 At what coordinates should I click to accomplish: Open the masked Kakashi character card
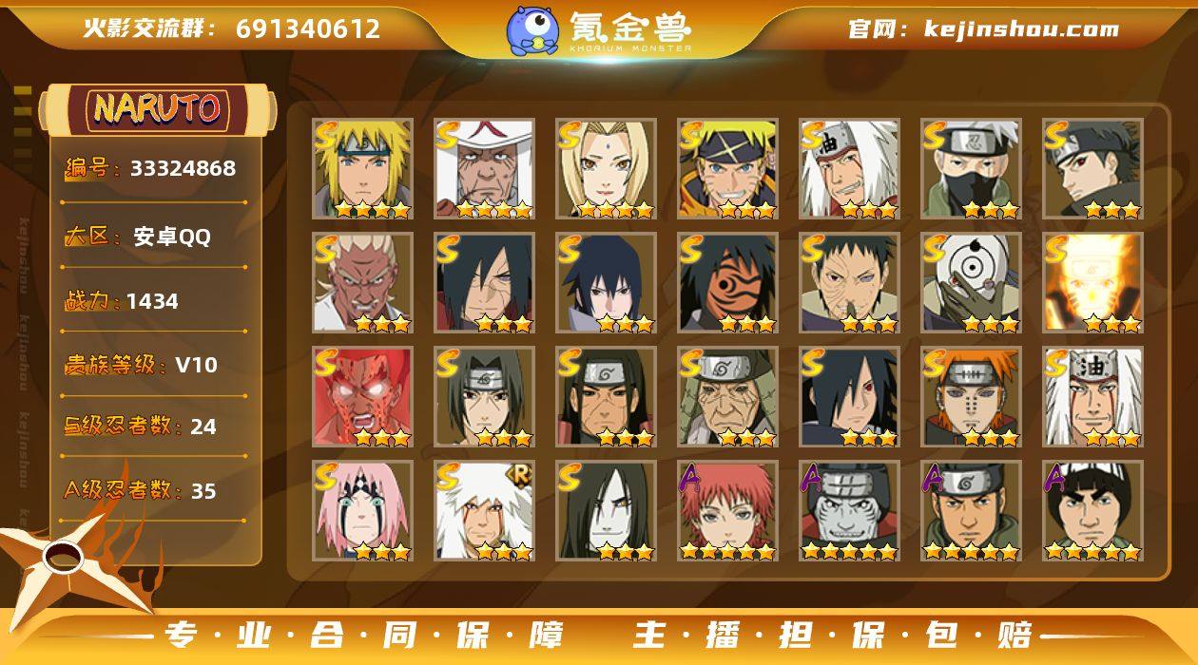point(971,169)
